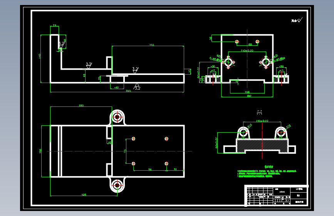Image resolution: width=334 pixels, height=216 pixels.
Task: Pick the 72 vertical hole spacing dimension
Action: (x=125, y=151)
